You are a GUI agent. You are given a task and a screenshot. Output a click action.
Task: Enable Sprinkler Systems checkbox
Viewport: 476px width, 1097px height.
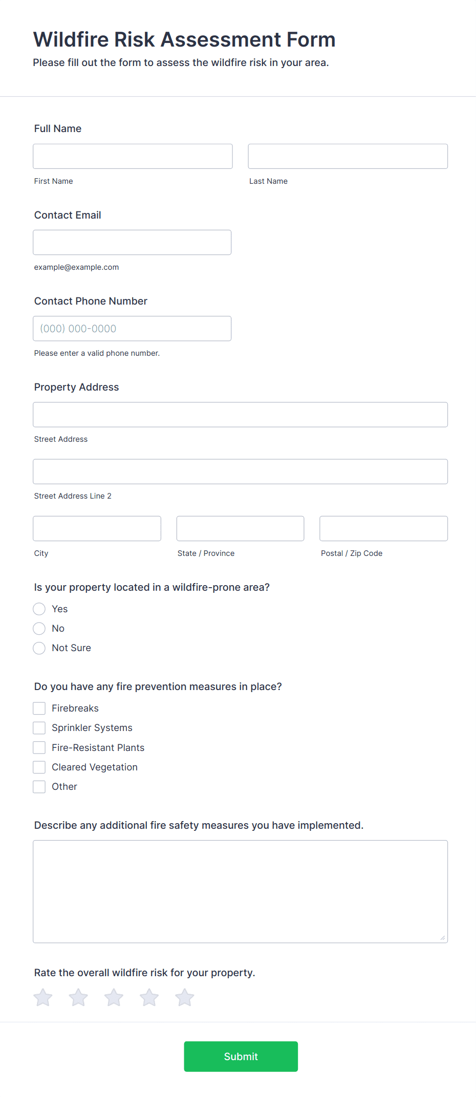[39, 728]
